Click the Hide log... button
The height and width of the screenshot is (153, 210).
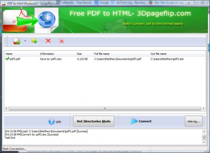click(x=193, y=121)
